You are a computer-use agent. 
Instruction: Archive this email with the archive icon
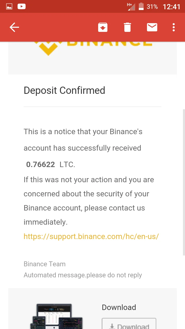point(103,27)
